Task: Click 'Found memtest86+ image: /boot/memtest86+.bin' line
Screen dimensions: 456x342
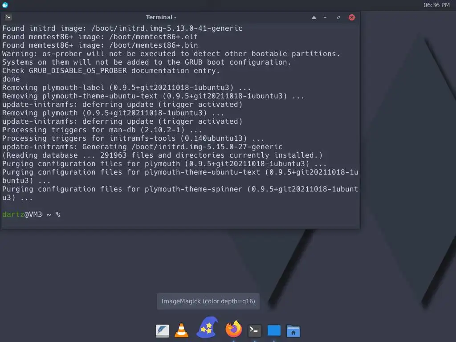Action: 100,45
